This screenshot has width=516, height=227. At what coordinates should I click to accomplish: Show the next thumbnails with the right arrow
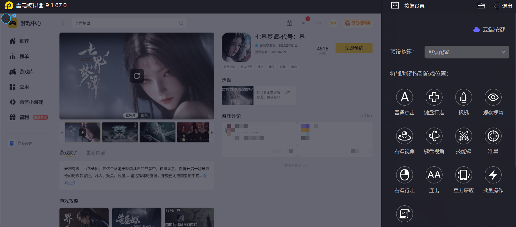(x=212, y=132)
